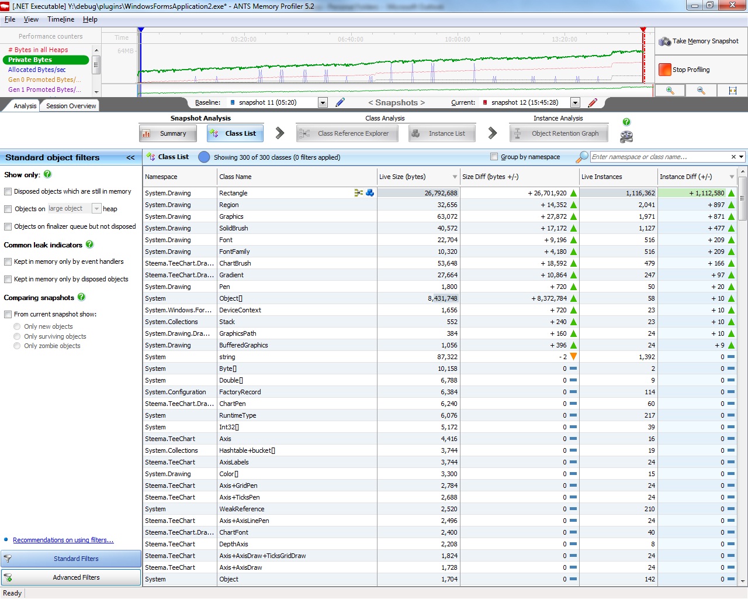The width and height of the screenshot is (748, 599).
Task: Click the class list vertical scrollbar thumb
Action: pos(743,198)
